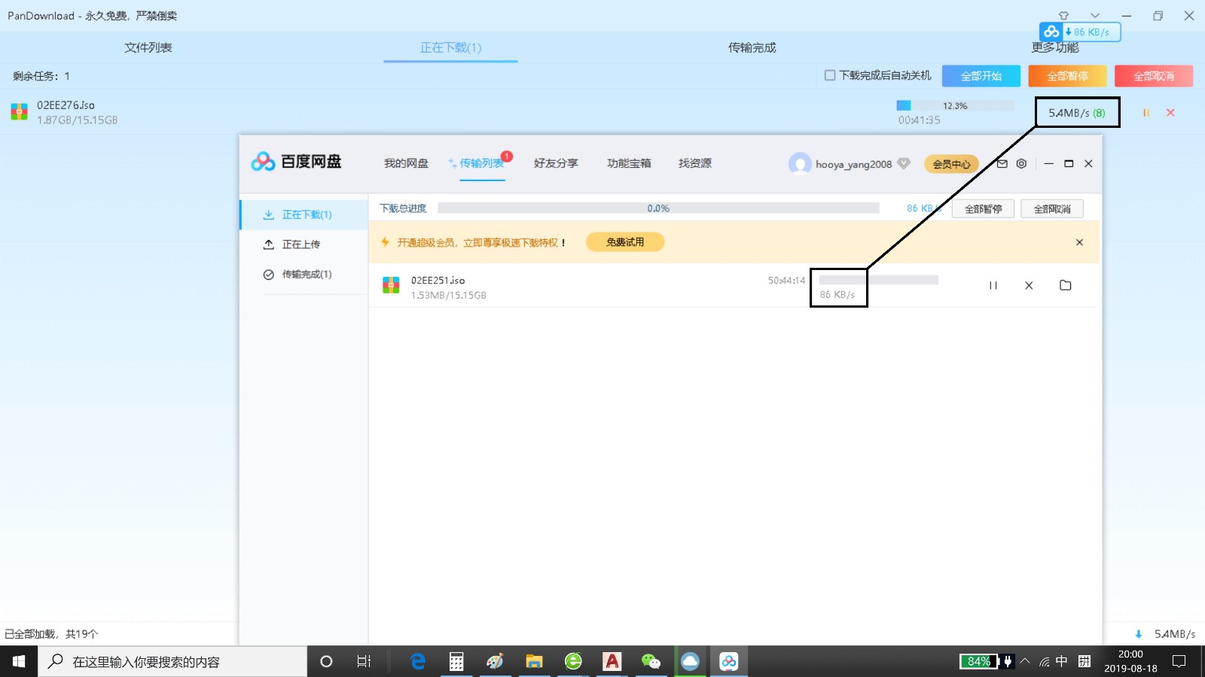The width and height of the screenshot is (1205, 677).
Task: Switch to 文件列表 tab in PanDownload
Action: pyautogui.click(x=148, y=47)
